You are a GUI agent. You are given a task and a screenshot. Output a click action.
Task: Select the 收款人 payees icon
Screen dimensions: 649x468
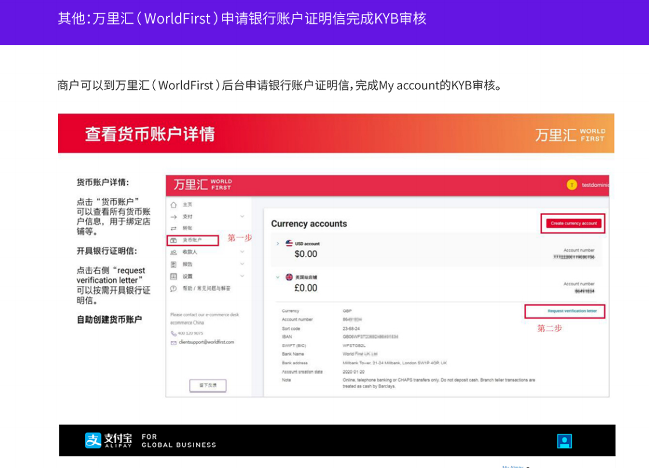173,252
